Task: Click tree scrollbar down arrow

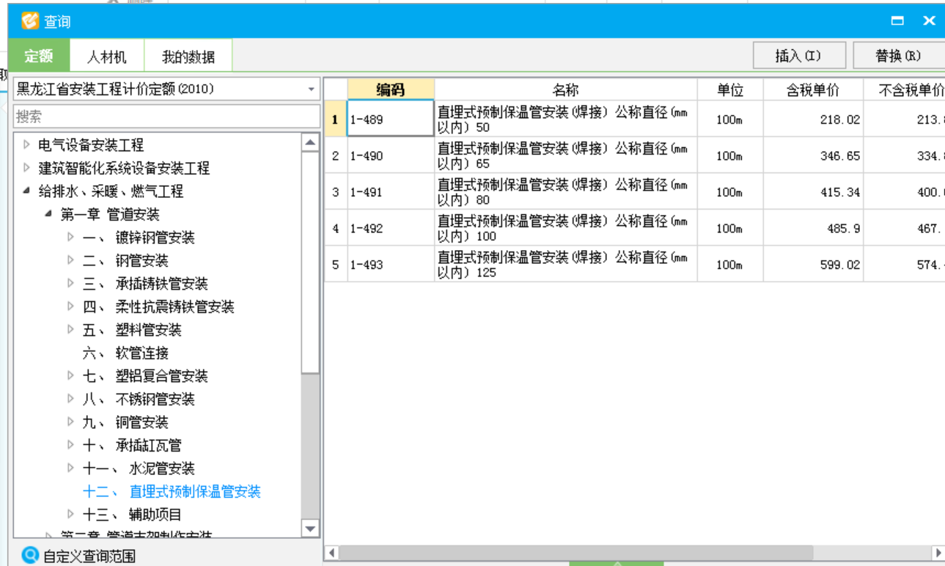Action: point(310,528)
